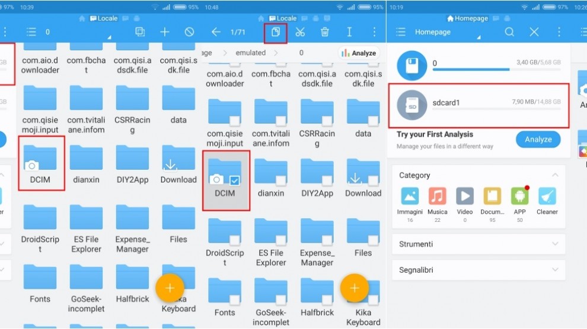587x329 pixels.
Task: Open the Video category
Action: (x=465, y=204)
